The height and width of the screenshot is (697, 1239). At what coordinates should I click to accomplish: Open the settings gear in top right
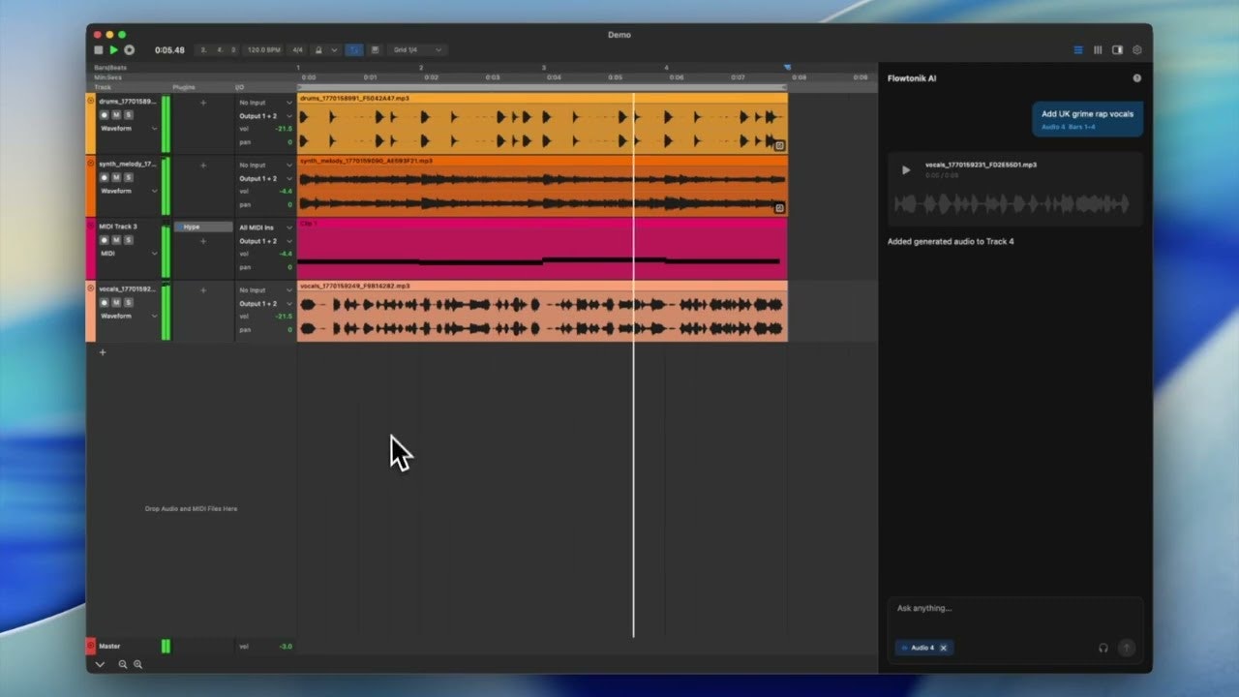[x=1136, y=49]
